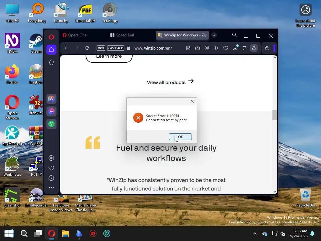
Task: Select the WinZip for Windows tab
Action: point(182,35)
